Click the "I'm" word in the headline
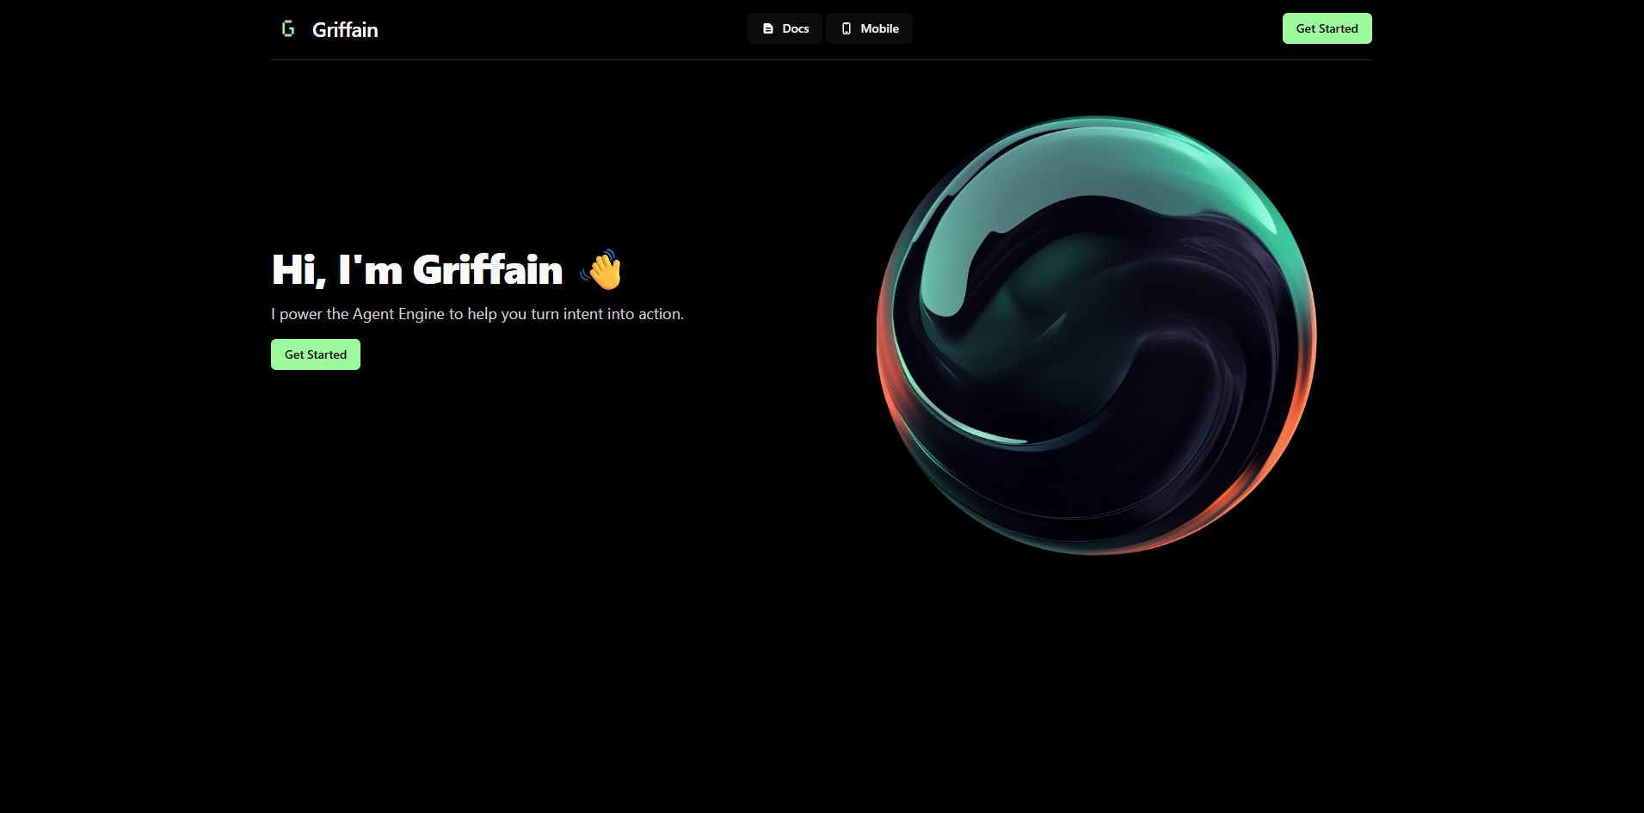Viewport: 1644px width, 813px height. coord(370,270)
